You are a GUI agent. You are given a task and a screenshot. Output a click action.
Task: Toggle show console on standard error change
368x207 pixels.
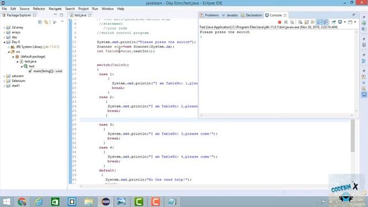coord(325,22)
